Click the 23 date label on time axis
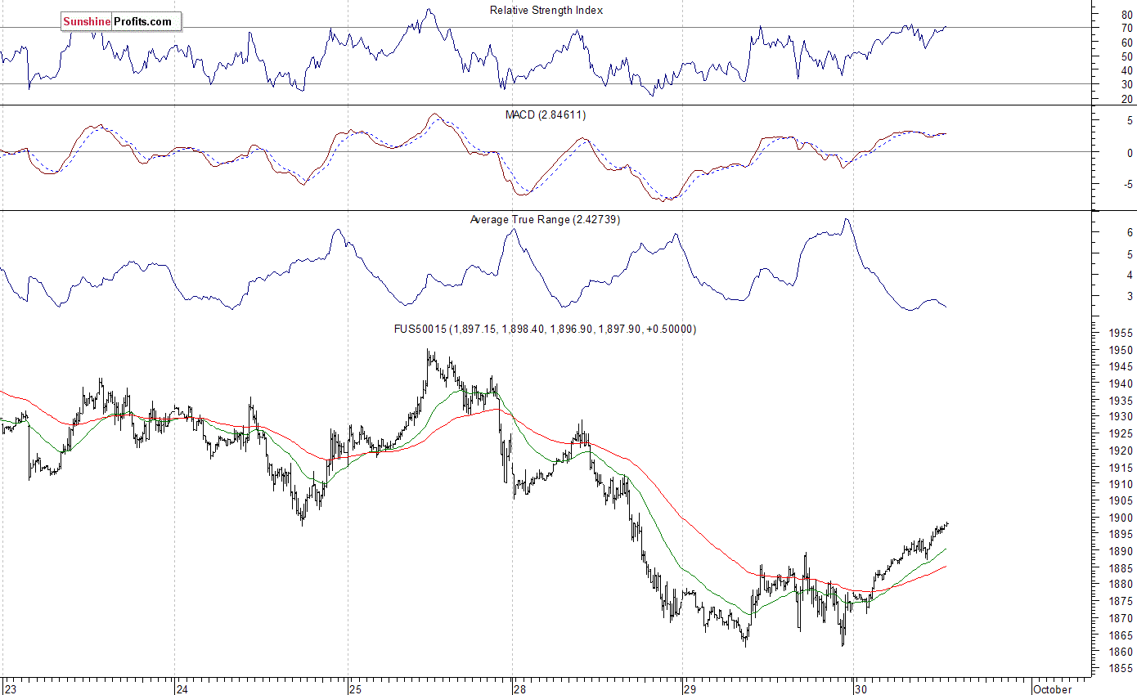Screen dimensions: 1137x695 pyautogui.click(x=12, y=688)
